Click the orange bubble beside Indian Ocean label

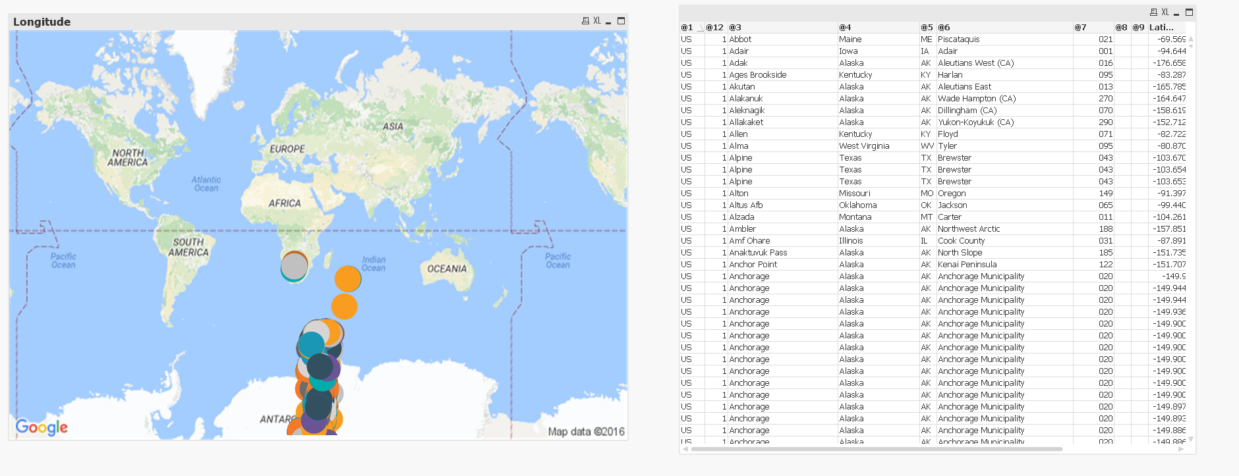tap(348, 278)
